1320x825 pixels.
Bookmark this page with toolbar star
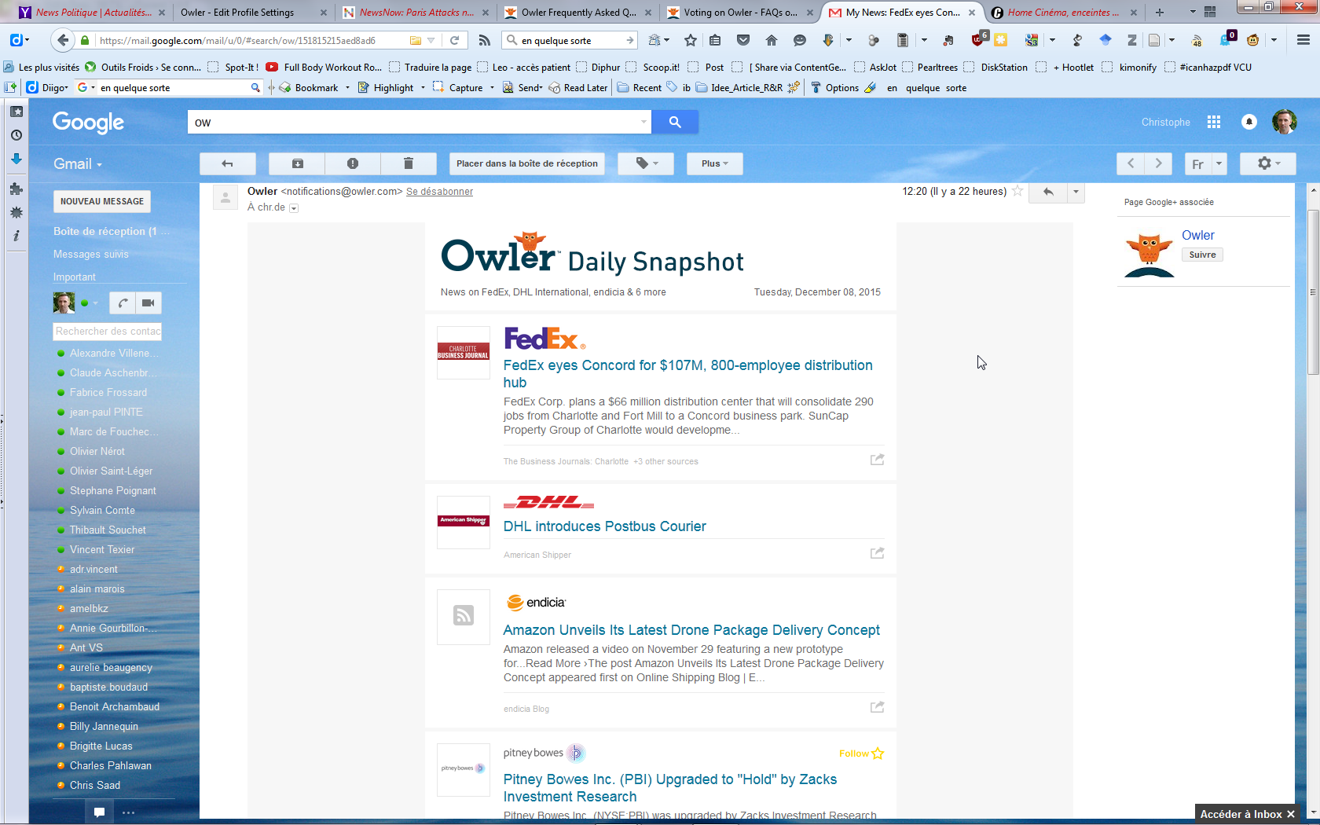(x=691, y=40)
